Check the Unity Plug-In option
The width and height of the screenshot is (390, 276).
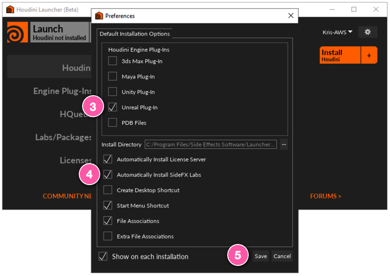113,92
